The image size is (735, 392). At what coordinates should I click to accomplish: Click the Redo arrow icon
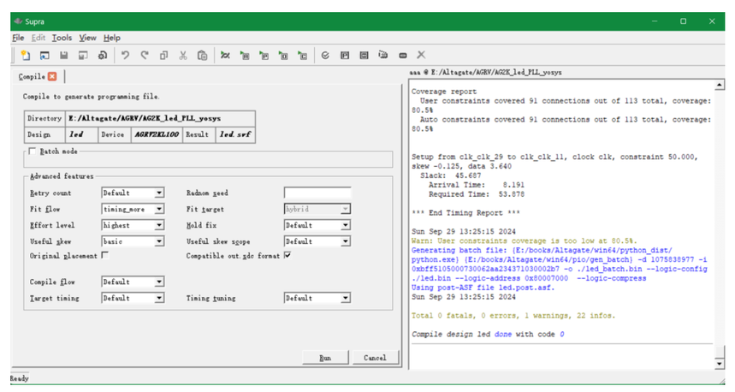coord(145,56)
